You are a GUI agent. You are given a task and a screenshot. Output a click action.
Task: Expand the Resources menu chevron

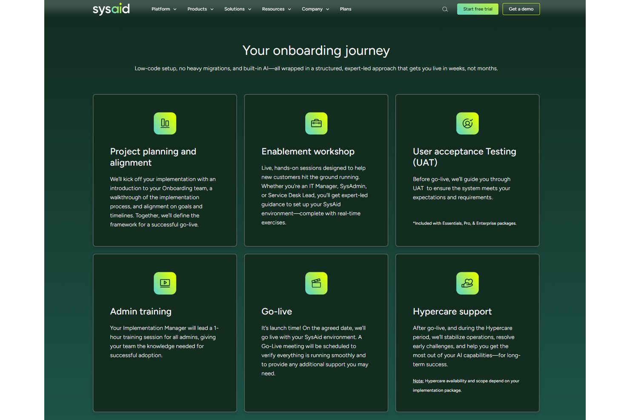click(289, 9)
